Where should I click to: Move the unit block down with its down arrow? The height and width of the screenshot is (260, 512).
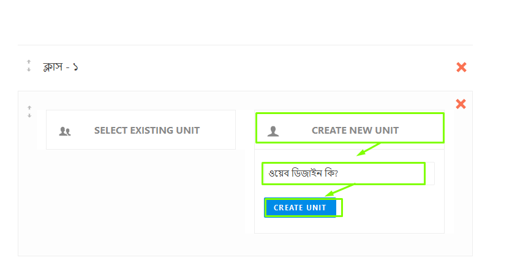tap(29, 115)
